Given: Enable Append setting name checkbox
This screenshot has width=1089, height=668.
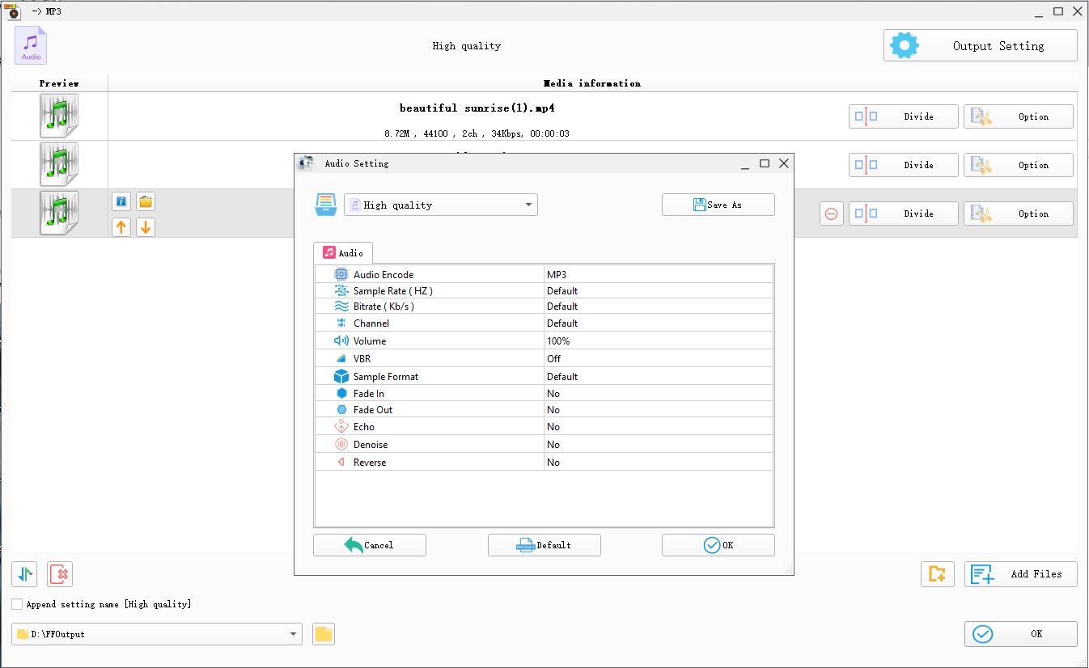Looking at the screenshot, I should pos(16,603).
